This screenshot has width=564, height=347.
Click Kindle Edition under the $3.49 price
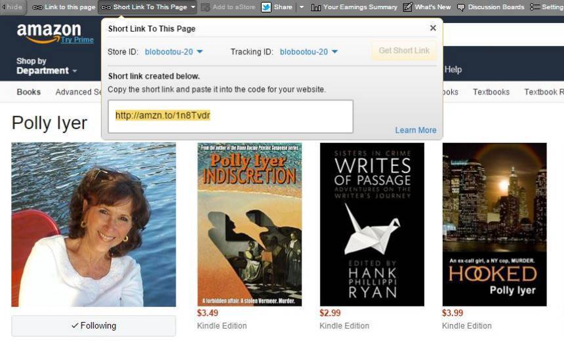coord(222,326)
